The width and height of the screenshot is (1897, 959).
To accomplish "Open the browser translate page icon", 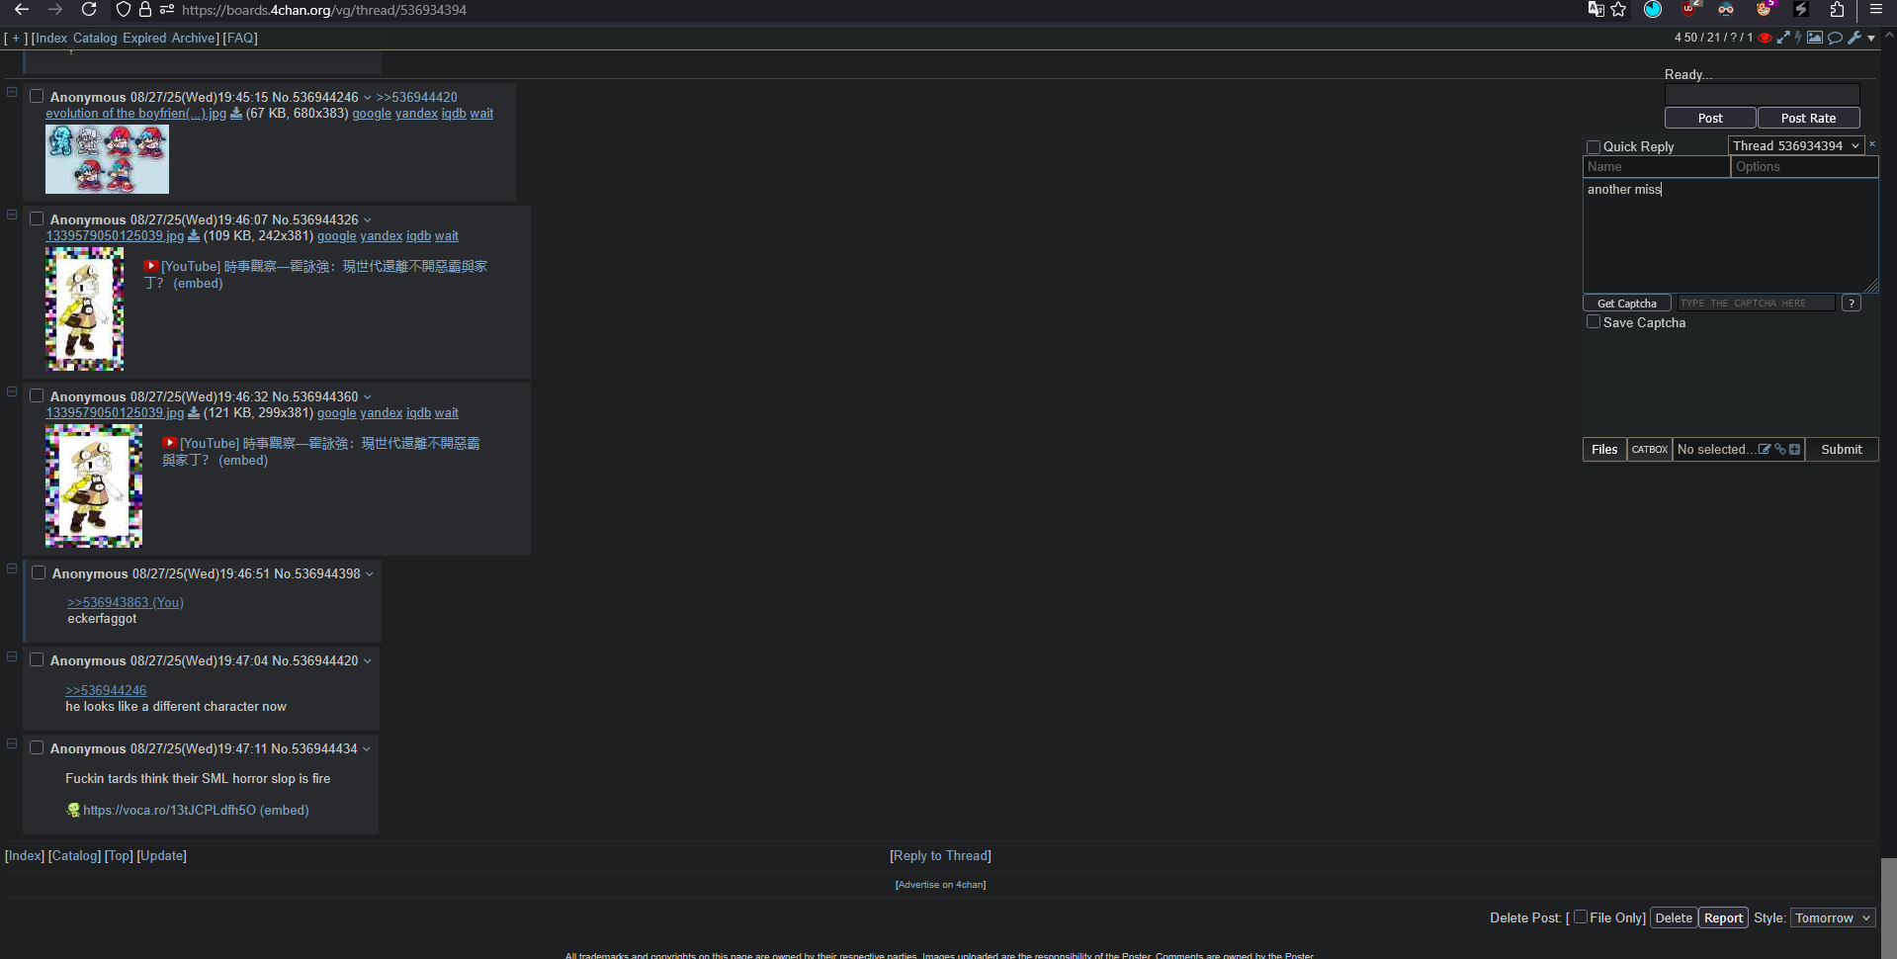I will tap(1595, 10).
